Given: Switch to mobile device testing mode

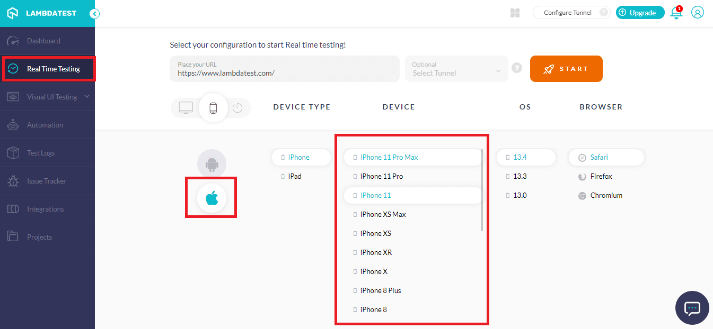Looking at the screenshot, I should coord(213,108).
